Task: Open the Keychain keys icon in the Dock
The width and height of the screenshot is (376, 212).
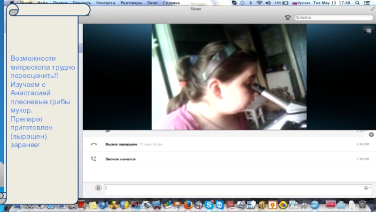Action: 304,205
